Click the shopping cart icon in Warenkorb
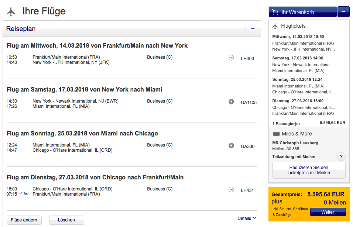This screenshot has width=353, height=227. [275, 12]
